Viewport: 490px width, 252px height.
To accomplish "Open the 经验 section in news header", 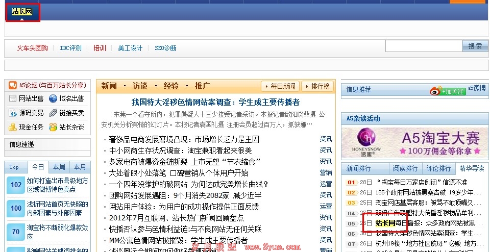I will pos(171,86).
